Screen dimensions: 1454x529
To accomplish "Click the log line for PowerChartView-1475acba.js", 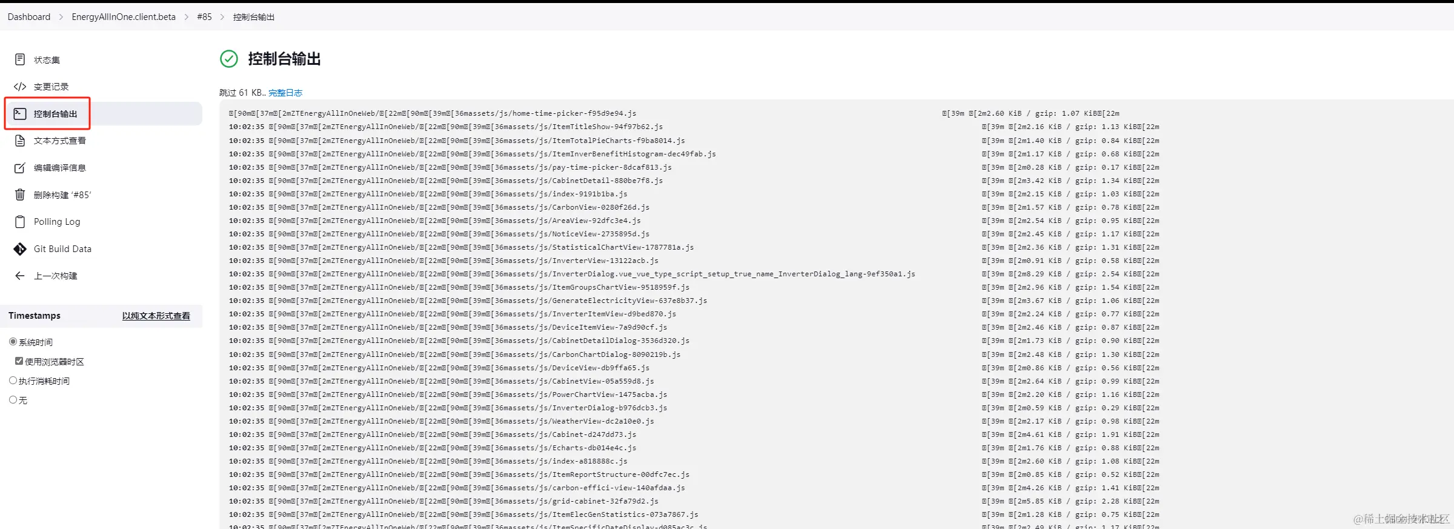I will (694, 394).
